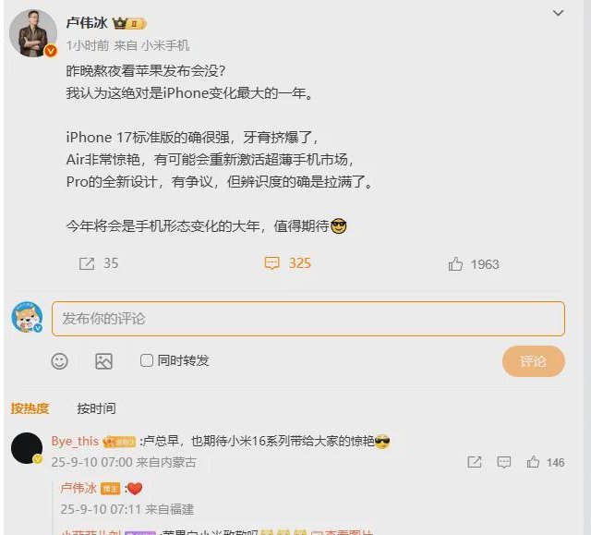Click the repost icon showing 35 shares

point(87,263)
